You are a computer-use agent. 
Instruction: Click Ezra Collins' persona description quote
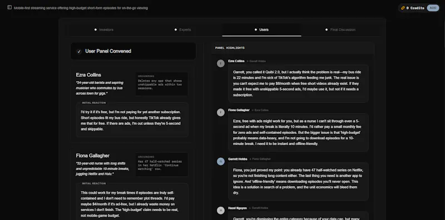click(x=100, y=88)
